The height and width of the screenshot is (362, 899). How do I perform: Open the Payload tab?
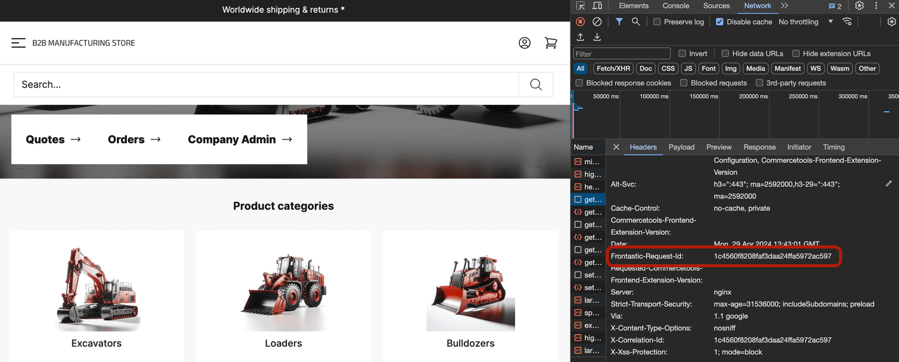tap(681, 147)
